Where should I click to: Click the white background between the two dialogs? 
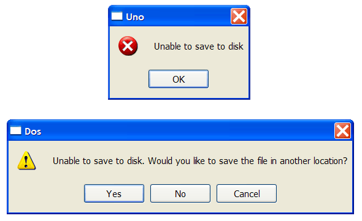click(179, 110)
